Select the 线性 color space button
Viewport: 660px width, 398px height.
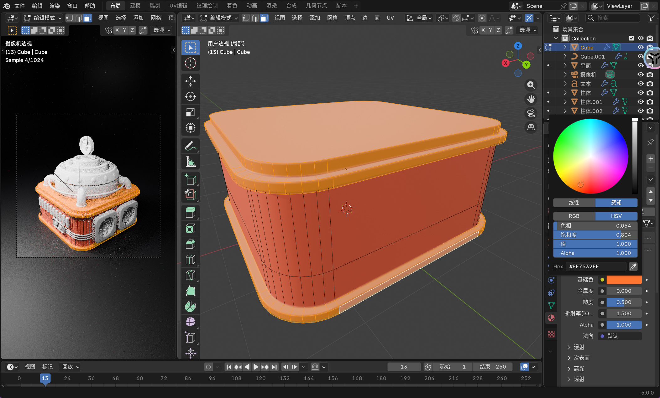pos(574,203)
